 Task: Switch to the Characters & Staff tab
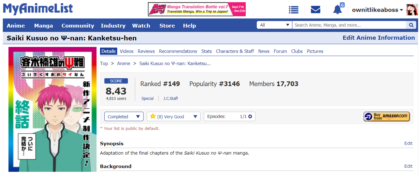point(235,51)
